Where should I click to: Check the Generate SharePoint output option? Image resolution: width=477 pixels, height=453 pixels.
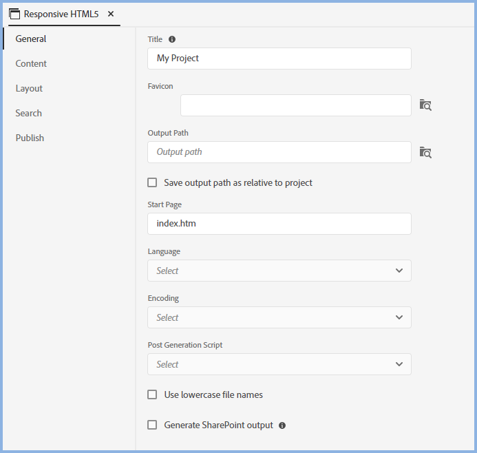pos(153,425)
